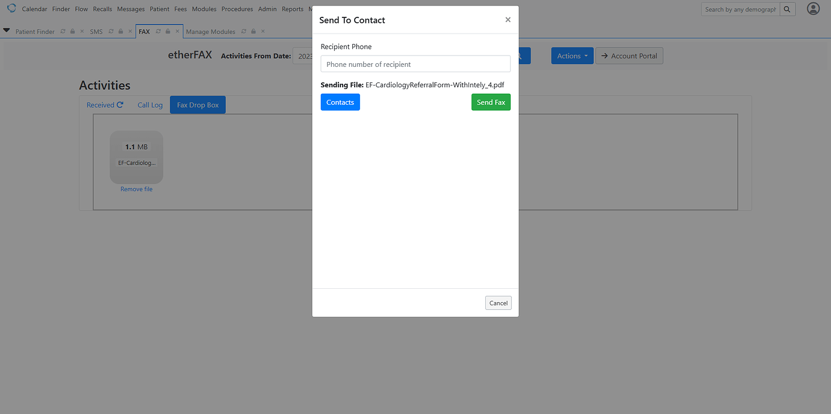The height and width of the screenshot is (414, 831).
Task: Open the Contacts list
Action: coord(340,102)
